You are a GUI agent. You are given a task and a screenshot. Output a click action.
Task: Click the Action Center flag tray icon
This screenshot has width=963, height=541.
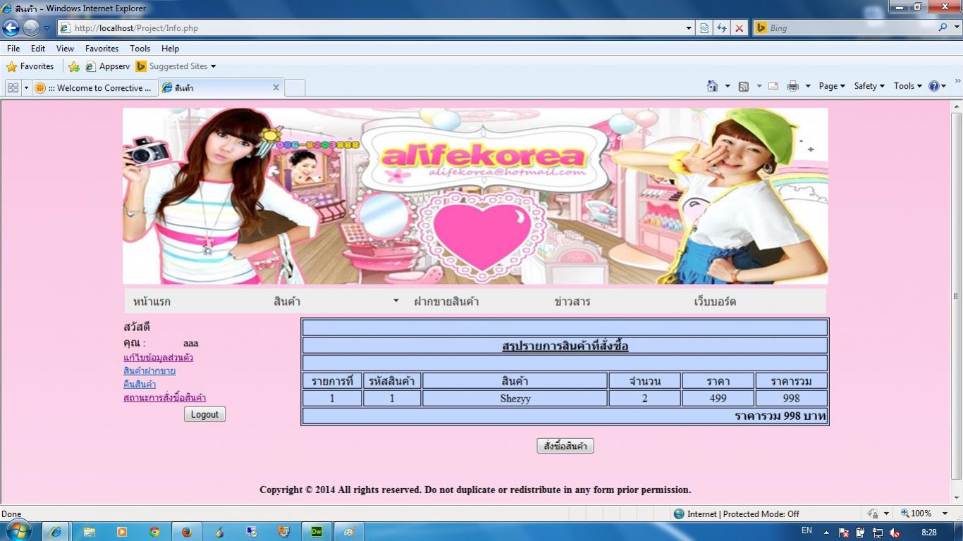844,533
